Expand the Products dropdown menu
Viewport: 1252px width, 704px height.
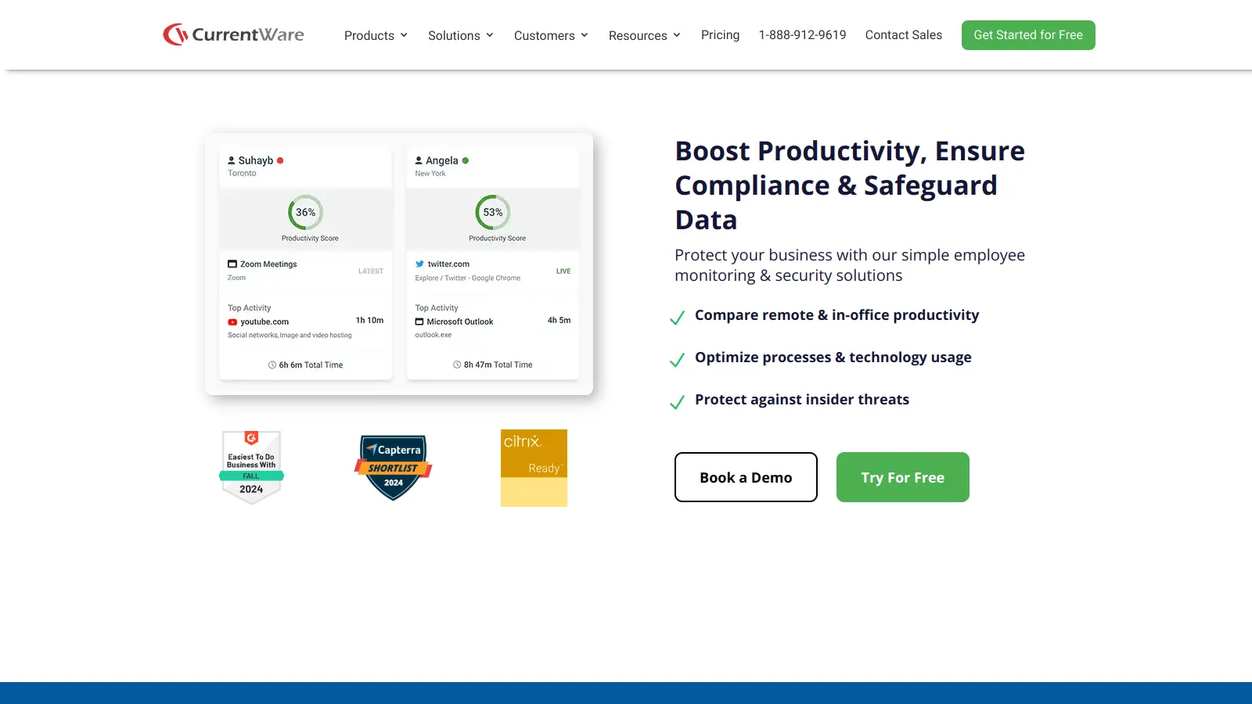(376, 35)
